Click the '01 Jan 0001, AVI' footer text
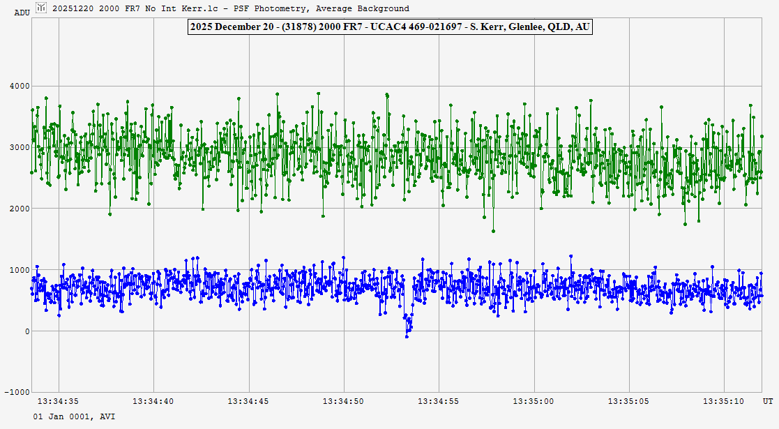The width and height of the screenshot is (779, 429). [x=75, y=416]
